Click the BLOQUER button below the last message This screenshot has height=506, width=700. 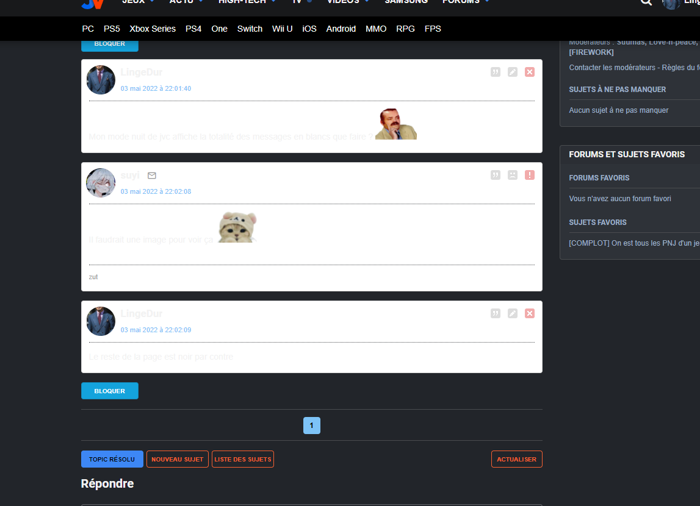click(110, 391)
